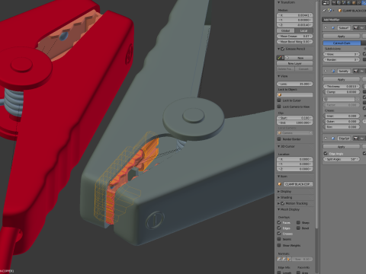Switch to the Constraints properties tab
This screenshot has height=274, width=366.
[358, 3]
